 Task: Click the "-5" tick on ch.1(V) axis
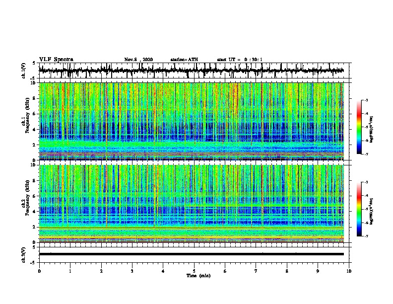(x=33, y=78)
